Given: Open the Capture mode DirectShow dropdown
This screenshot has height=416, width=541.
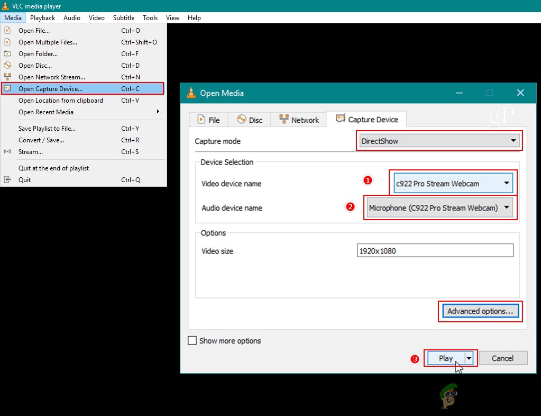Looking at the screenshot, I should [439, 140].
